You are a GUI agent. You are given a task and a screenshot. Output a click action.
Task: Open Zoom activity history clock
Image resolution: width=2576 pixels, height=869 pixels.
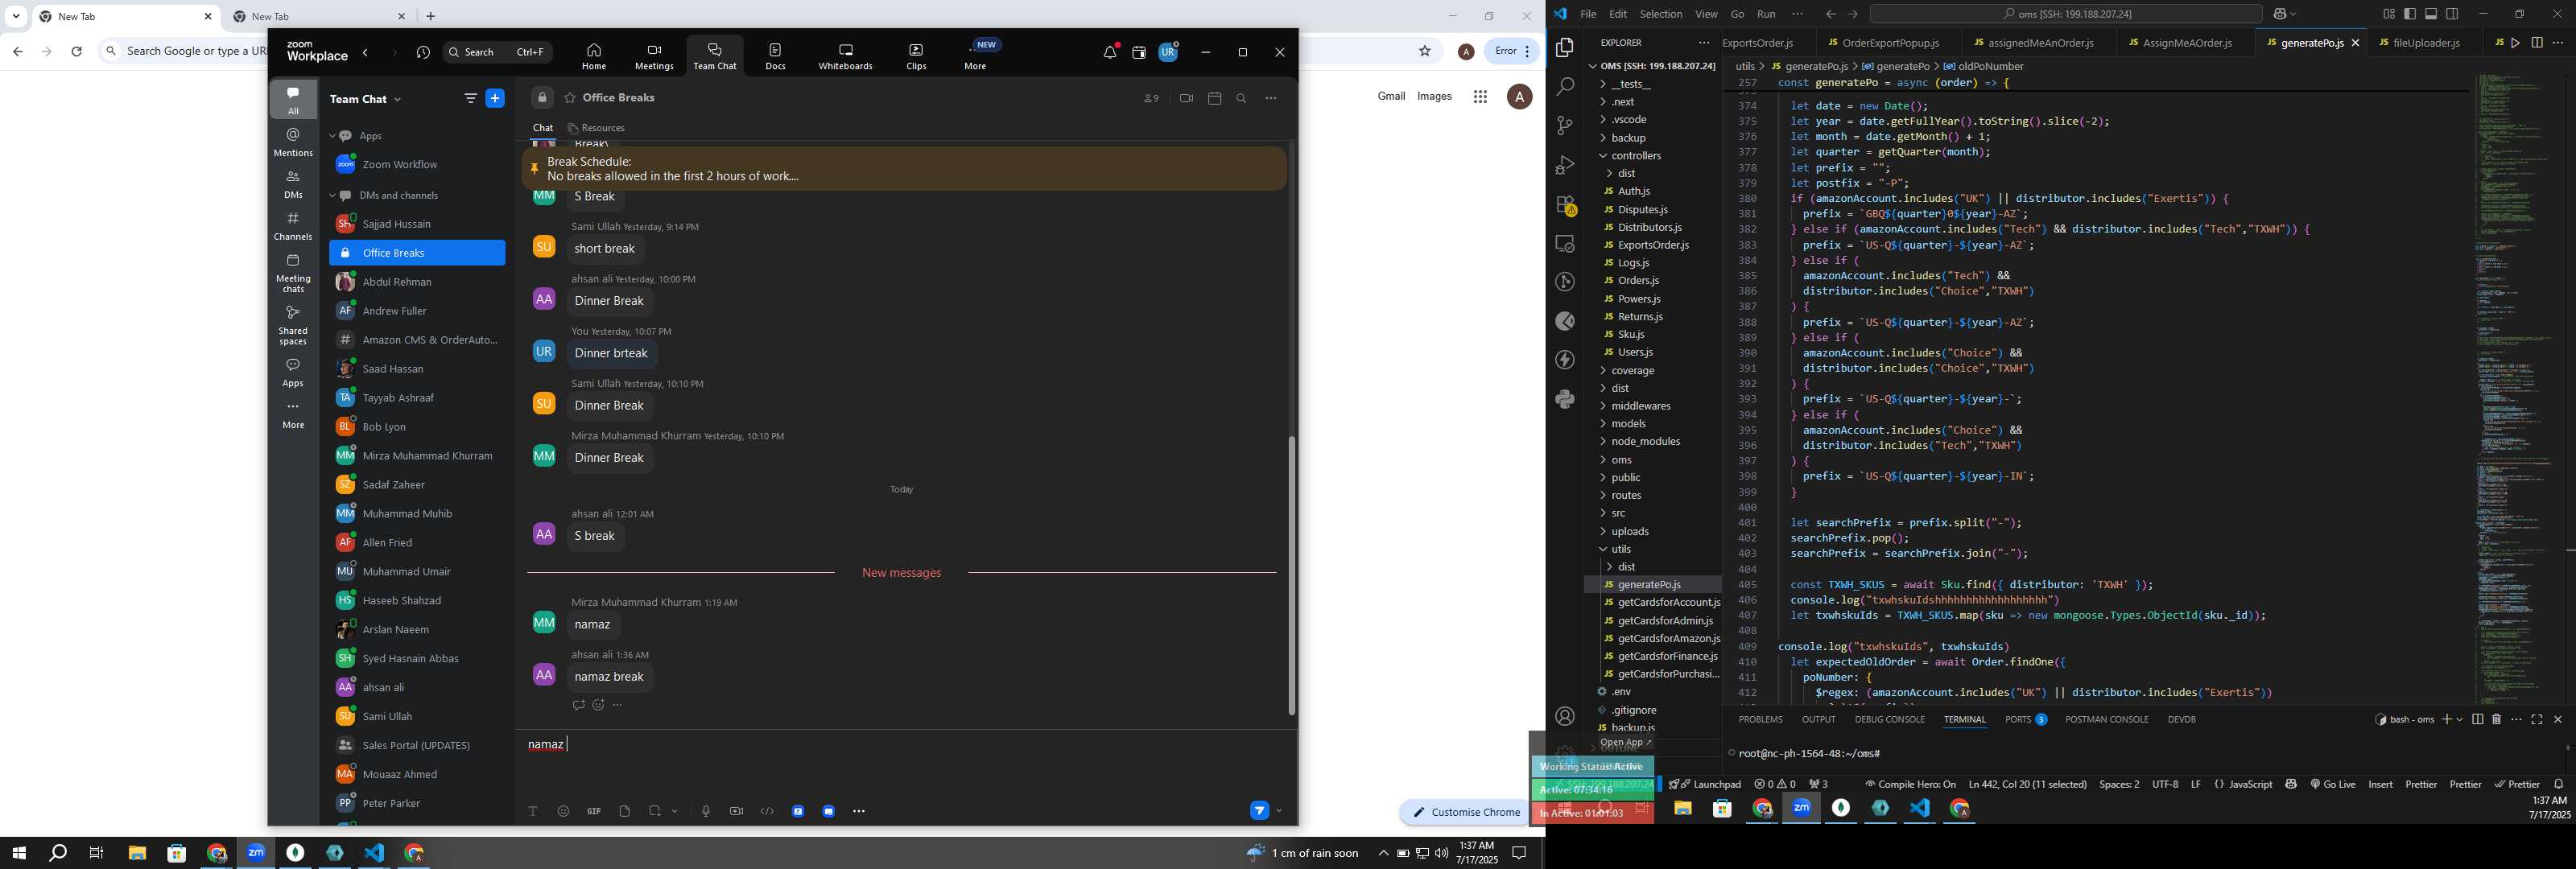[x=423, y=53]
